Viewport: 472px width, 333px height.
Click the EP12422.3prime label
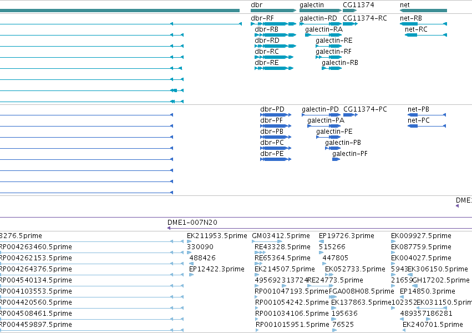pyautogui.click(x=217, y=269)
